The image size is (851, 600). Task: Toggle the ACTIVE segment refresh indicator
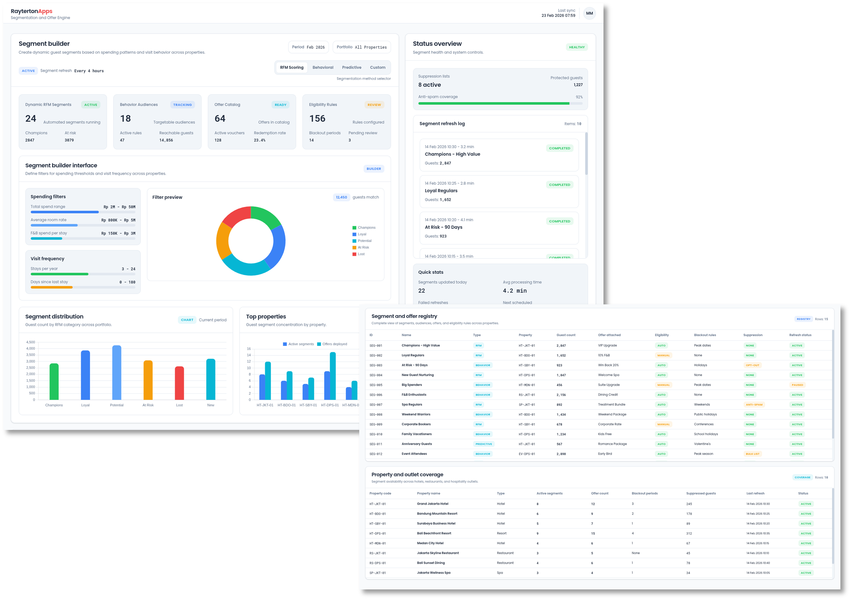tap(28, 70)
